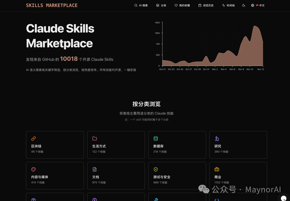The height and width of the screenshot is (201, 290).
Task: Click the pink folder lifestyle icon
Action: coord(95,138)
